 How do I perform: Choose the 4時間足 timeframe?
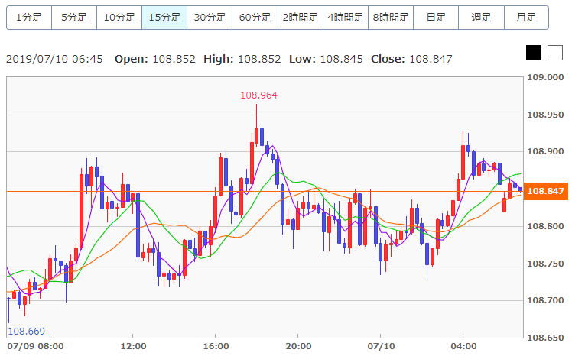[346, 18]
